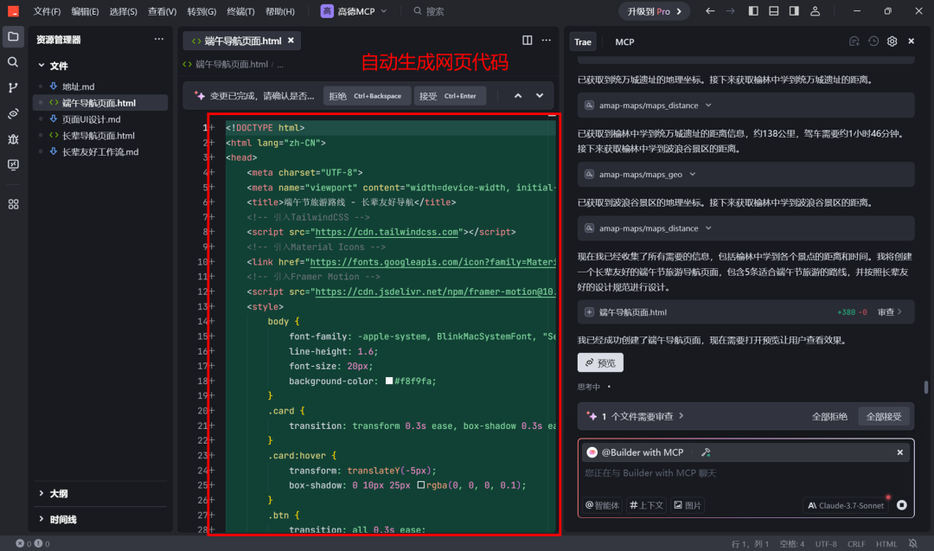Open the Run and Debug bug icon
This screenshot has width=934, height=551.
pos(13,138)
